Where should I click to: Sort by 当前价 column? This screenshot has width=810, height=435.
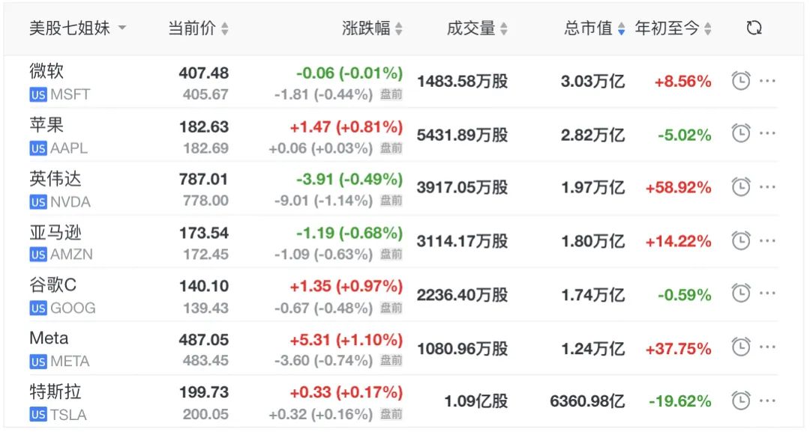coord(198,28)
